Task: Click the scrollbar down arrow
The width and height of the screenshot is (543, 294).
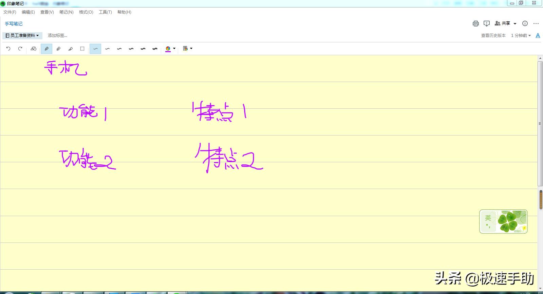Action: coord(540,289)
